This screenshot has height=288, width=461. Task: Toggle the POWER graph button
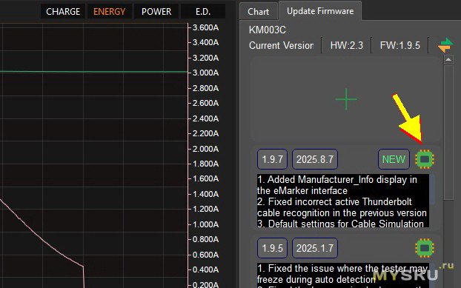(x=156, y=12)
